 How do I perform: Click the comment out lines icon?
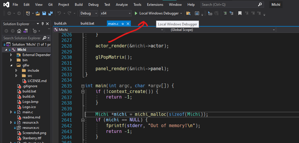(231, 13)
